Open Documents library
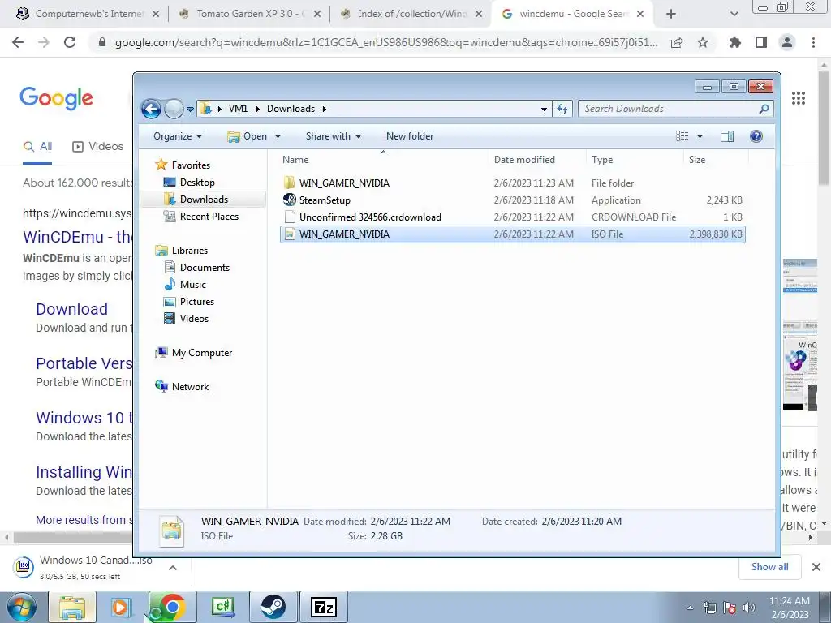This screenshot has width=831, height=623. click(196, 268)
